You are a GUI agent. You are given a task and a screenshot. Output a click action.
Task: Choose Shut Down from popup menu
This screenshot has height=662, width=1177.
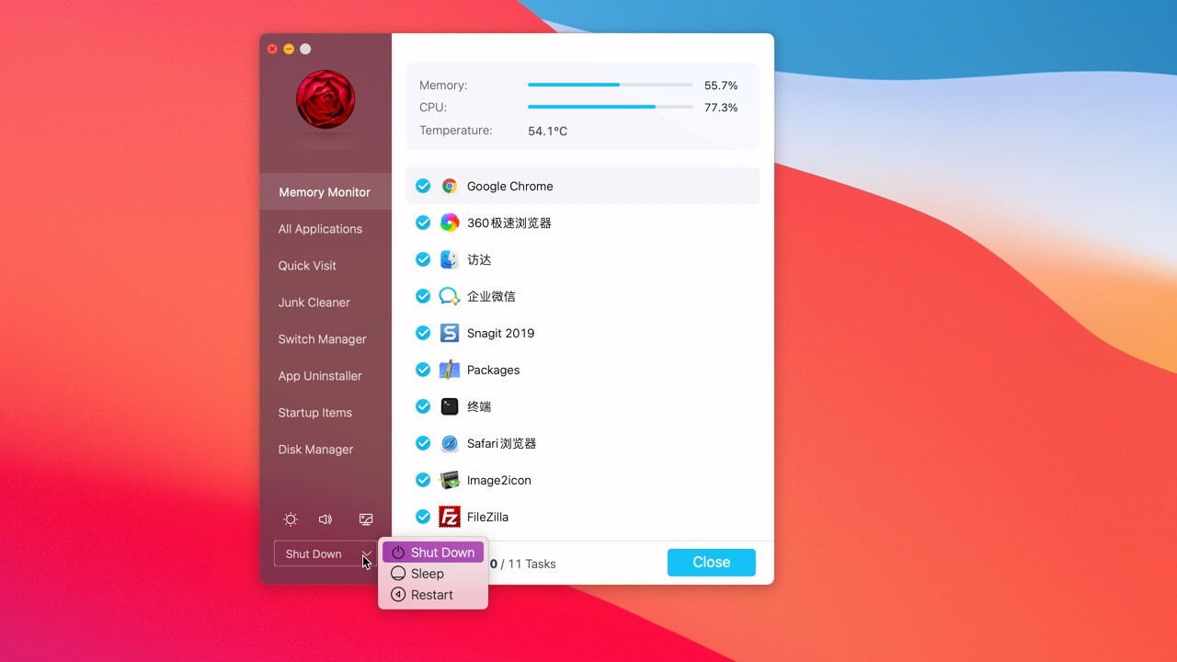click(x=433, y=553)
